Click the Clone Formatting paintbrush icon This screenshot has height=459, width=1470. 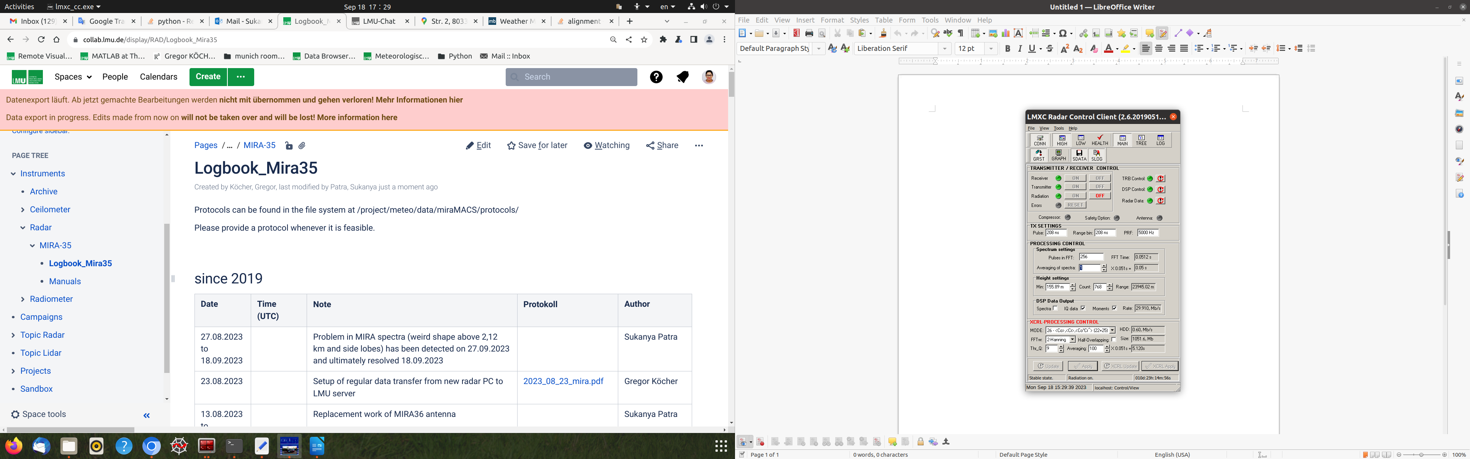[883, 34]
